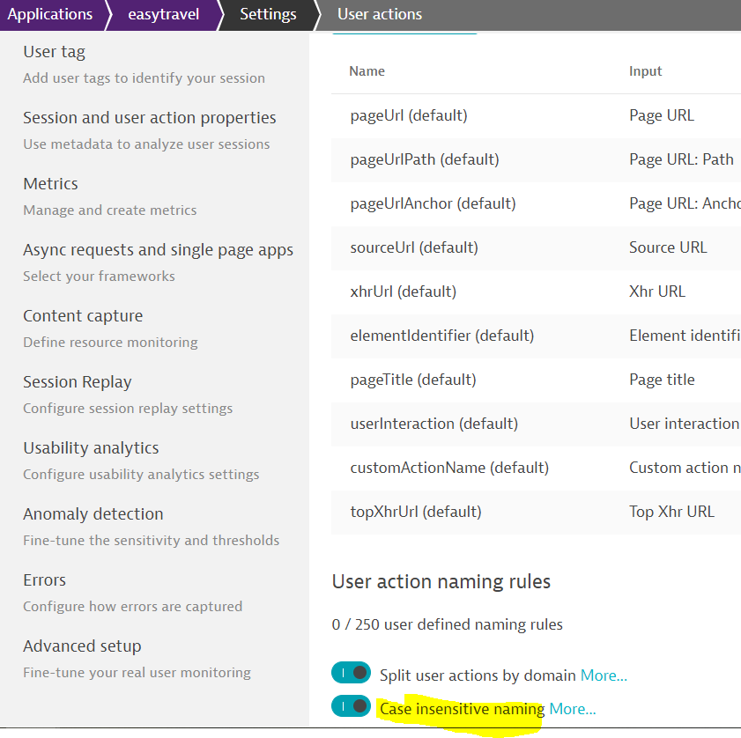Select the pageUrl (default) row
Screen dimensions: 741x738
[x=536, y=115]
